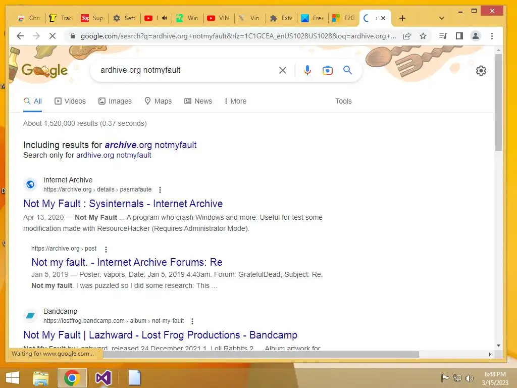Open the blank document taskbar icon
Screen dimensions: 517x388
[x=134, y=378]
